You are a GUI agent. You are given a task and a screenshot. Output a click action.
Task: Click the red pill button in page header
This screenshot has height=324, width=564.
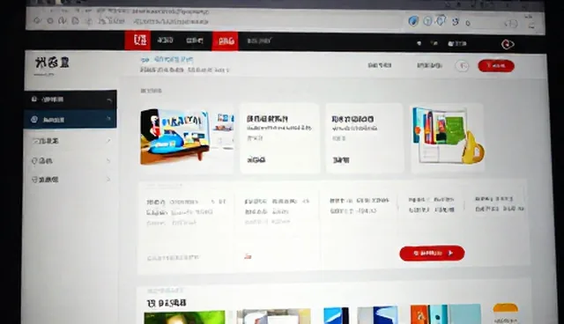496,66
